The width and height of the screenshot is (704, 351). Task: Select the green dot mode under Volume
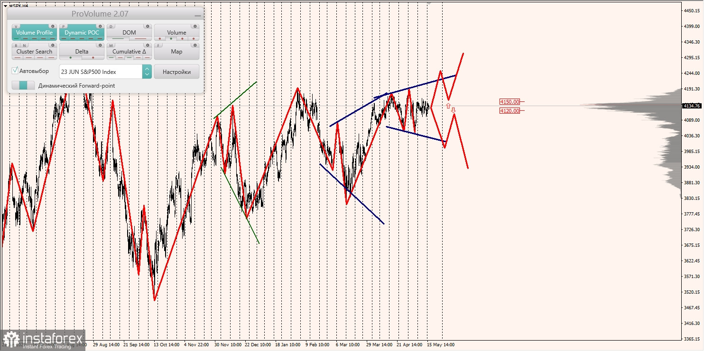(x=171, y=39)
